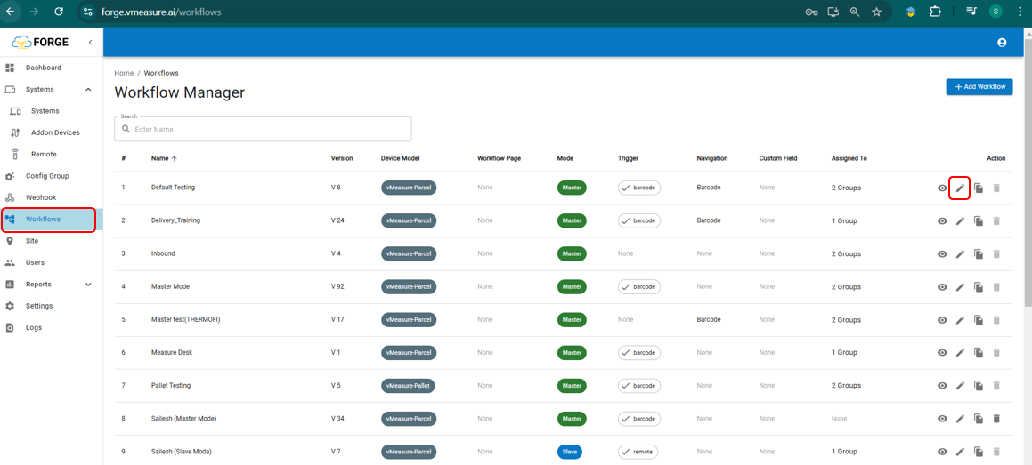
Task: Copy the Sailesh (Slave Mode) workflow
Action: (979, 452)
